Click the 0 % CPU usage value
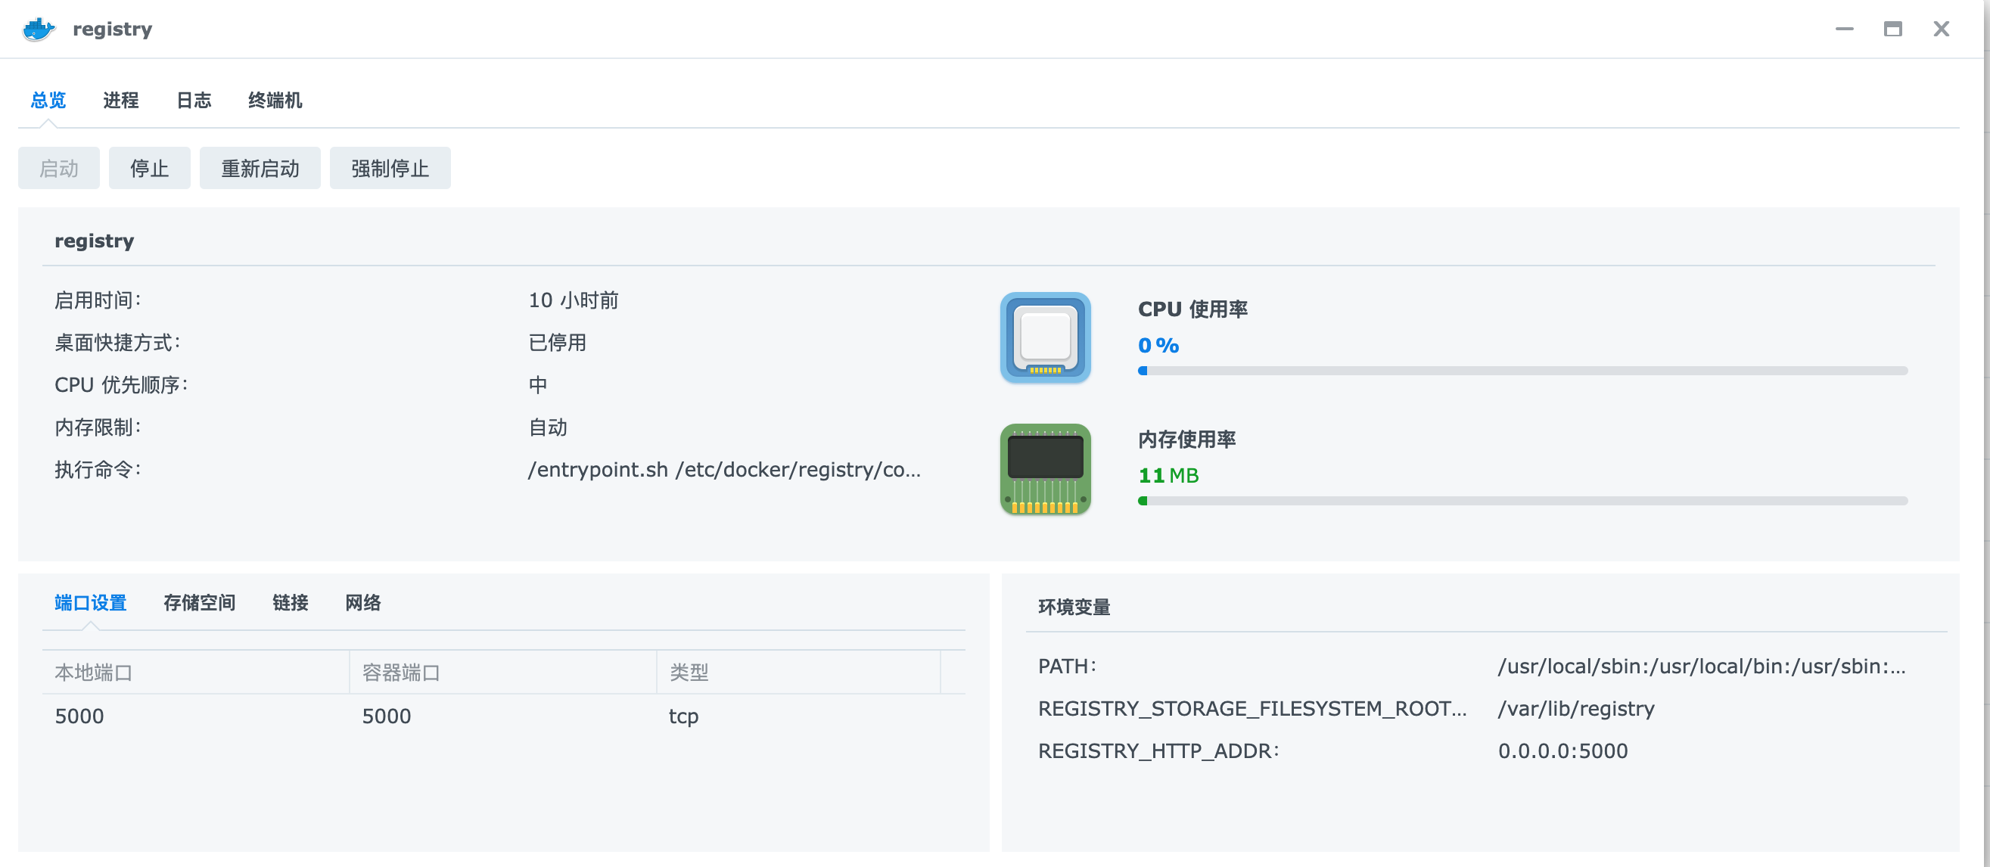This screenshot has width=1990, height=867. point(1158,346)
